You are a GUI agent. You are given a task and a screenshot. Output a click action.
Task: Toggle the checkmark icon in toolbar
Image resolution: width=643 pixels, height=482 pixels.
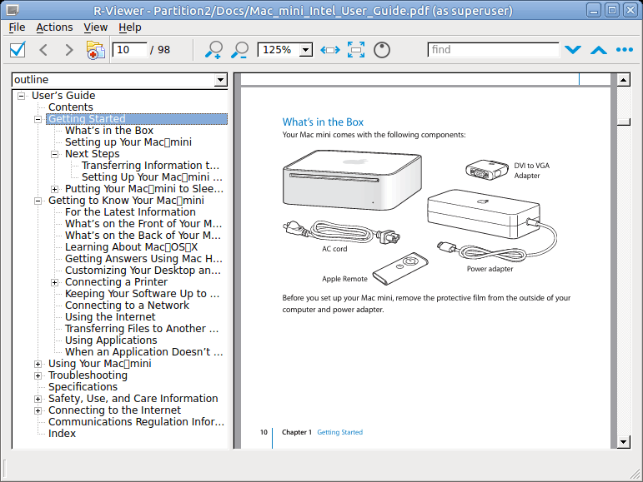tap(18, 50)
